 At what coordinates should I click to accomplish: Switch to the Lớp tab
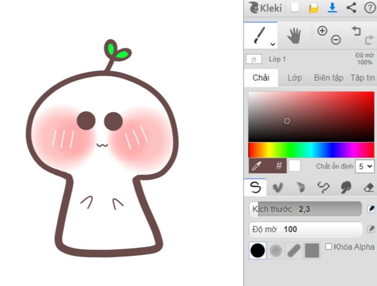(x=295, y=78)
